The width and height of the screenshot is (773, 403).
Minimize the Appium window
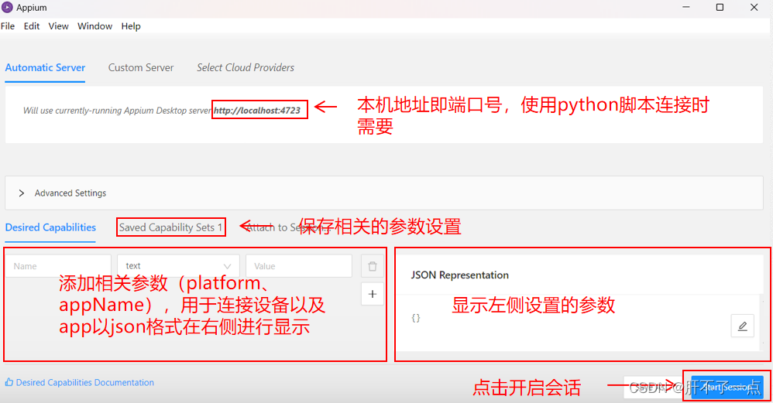685,8
